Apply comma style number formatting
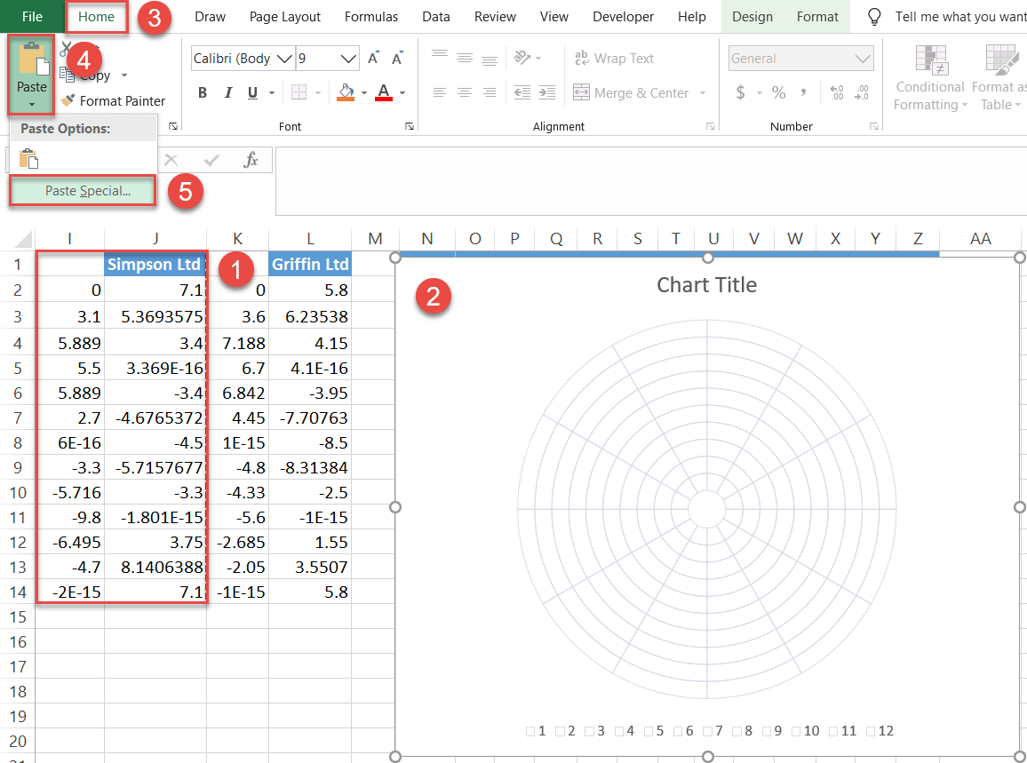 805,91
